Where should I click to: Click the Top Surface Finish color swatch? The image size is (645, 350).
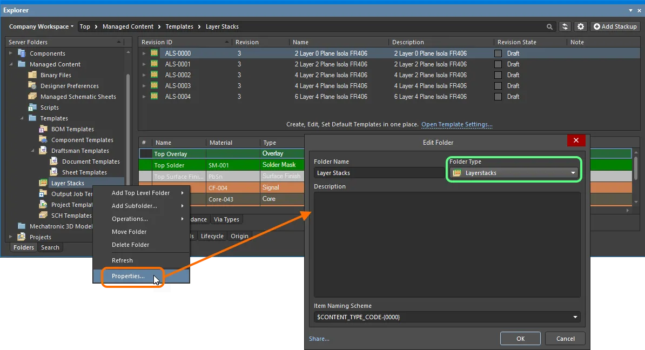point(146,176)
